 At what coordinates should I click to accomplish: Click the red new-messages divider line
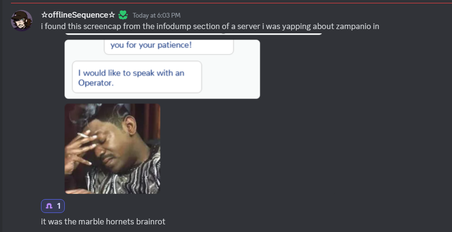pos(231,3)
